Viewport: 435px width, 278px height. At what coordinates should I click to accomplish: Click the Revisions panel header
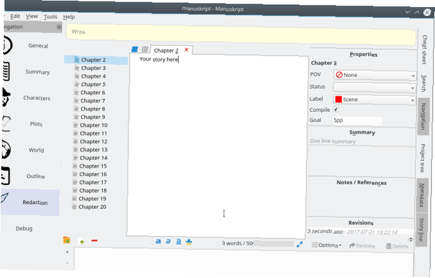[x=361, y=223]
